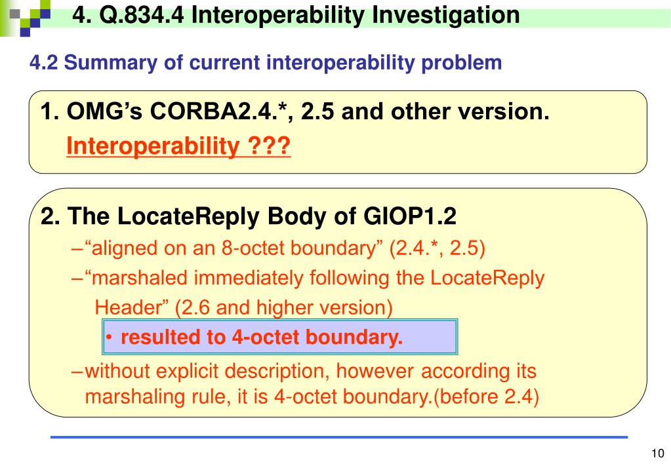Click the line "Header" (2.6 and higher version)
Screen dimensions: 671x464
(243, 307)
